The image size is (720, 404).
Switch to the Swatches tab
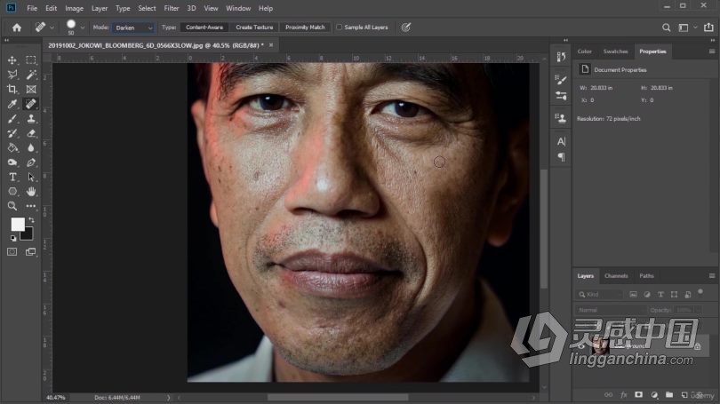615,51
